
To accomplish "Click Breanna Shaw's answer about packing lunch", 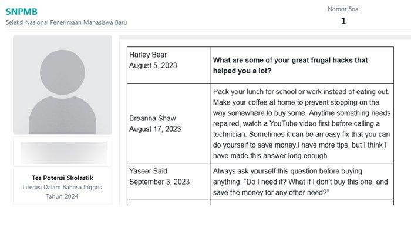I will (x=302, y=123).
